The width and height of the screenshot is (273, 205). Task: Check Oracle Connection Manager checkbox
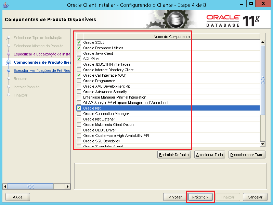tap(79, 114)
